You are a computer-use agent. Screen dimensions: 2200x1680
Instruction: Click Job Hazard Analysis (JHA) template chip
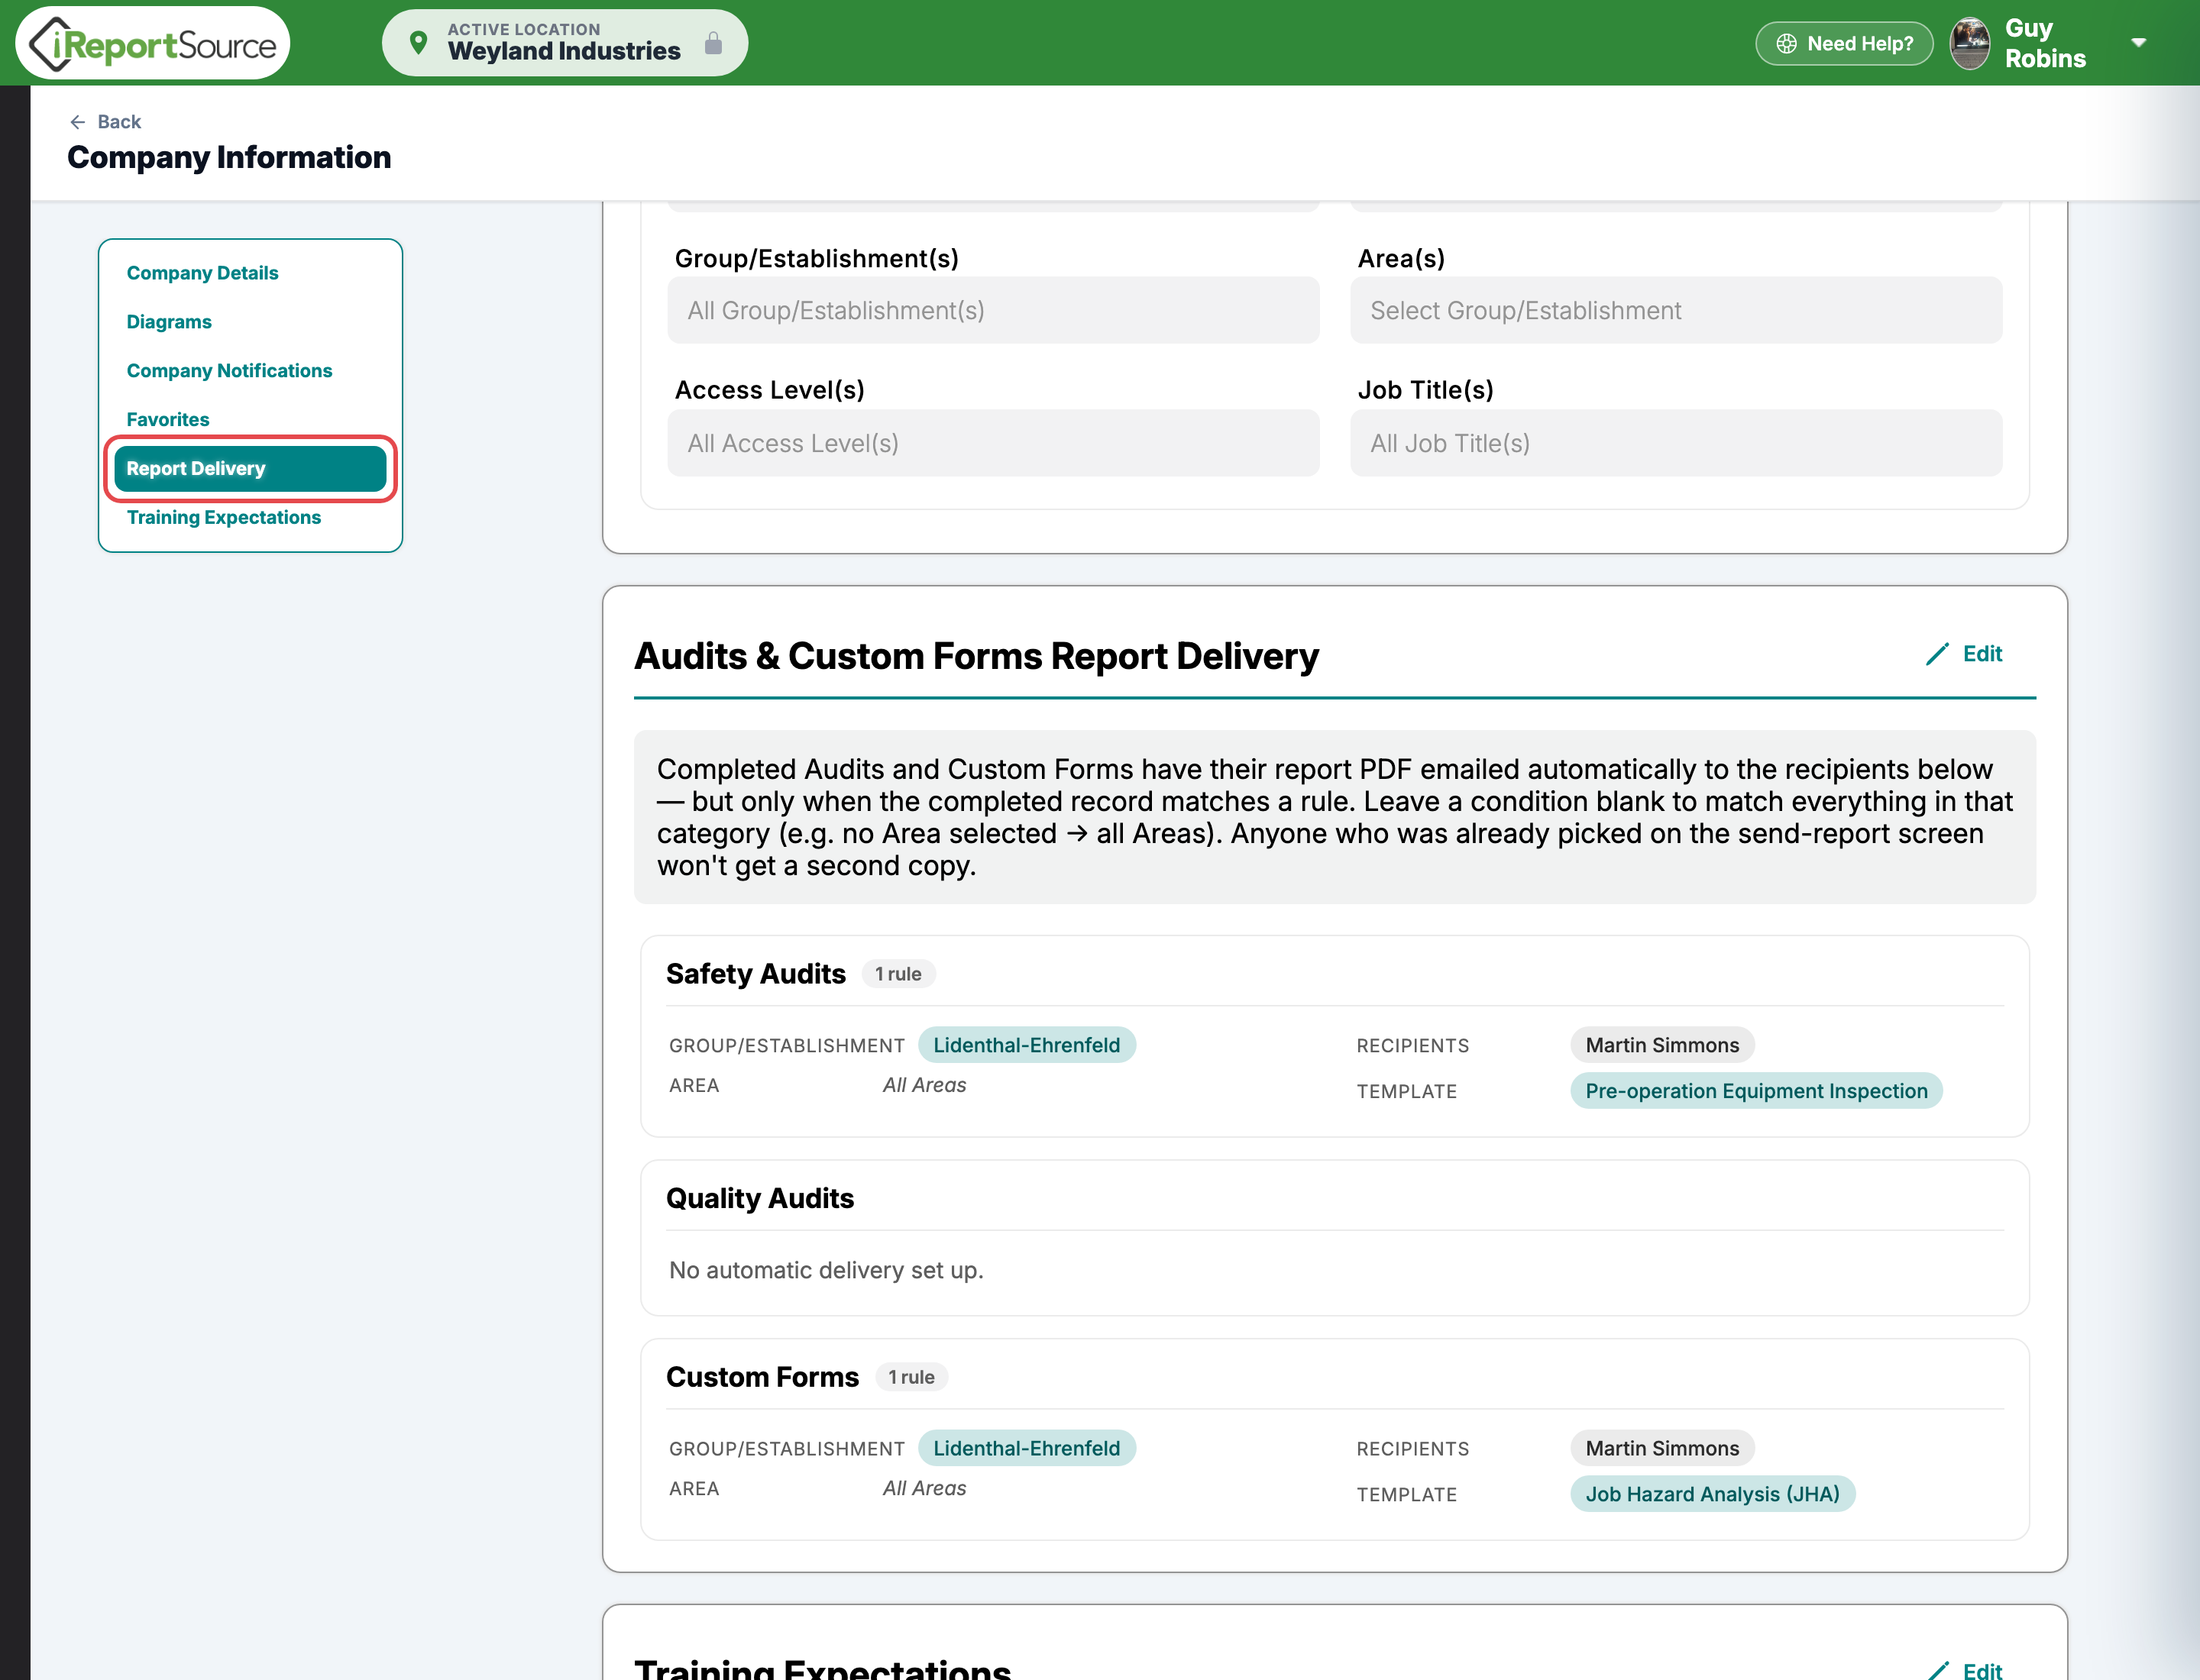pos(1713,1494)
